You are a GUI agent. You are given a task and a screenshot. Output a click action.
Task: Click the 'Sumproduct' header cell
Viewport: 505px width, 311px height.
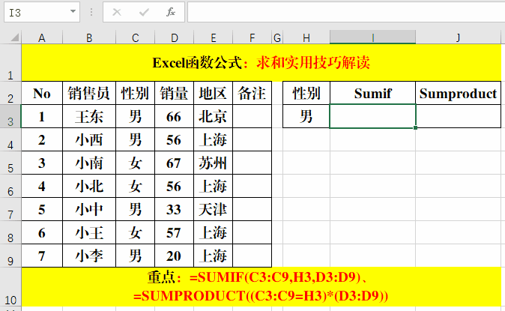click(x=458, y=93)
